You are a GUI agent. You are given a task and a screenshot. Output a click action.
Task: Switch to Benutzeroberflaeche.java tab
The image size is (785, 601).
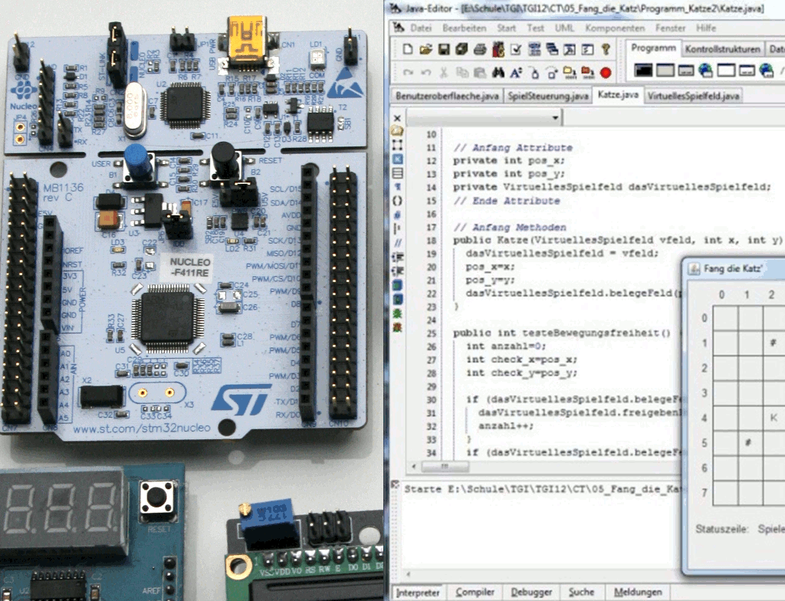coord(447,96)
